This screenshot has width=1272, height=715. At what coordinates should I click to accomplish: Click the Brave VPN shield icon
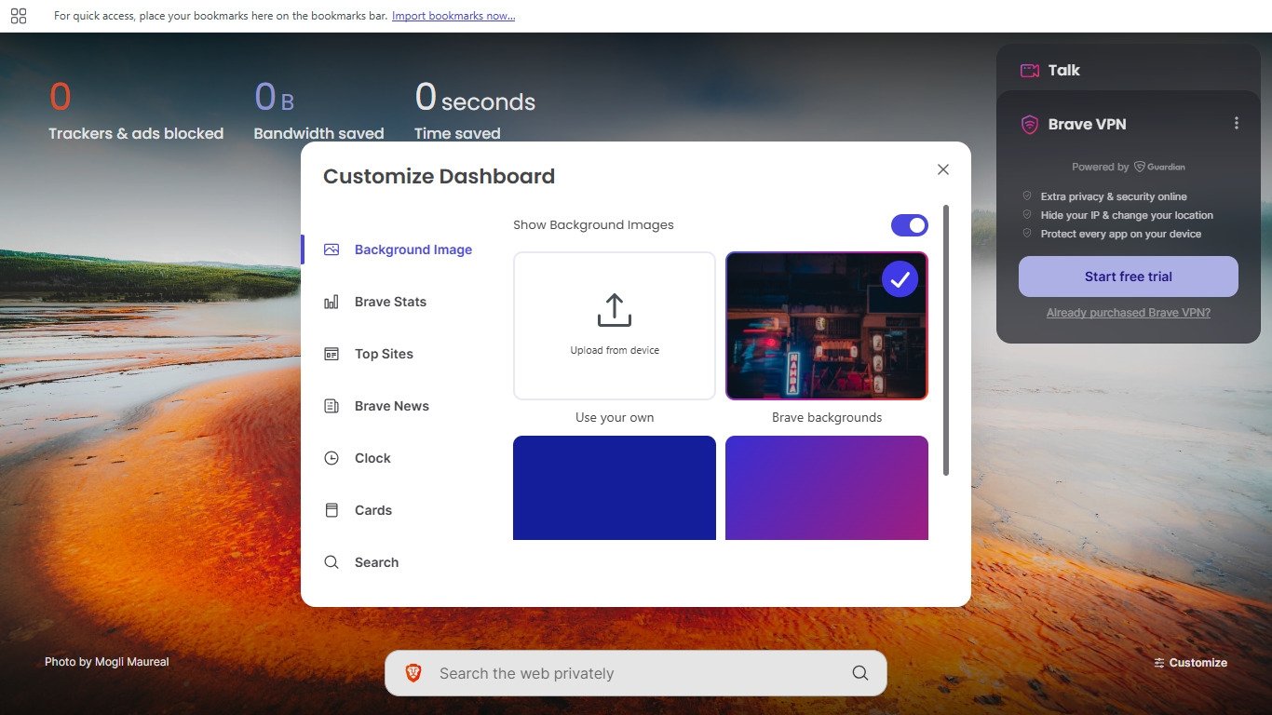(1030, 125)
